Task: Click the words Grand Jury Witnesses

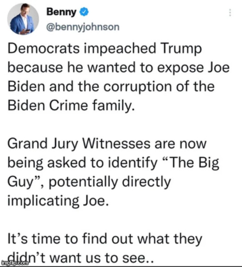Action: pos(79,144)
